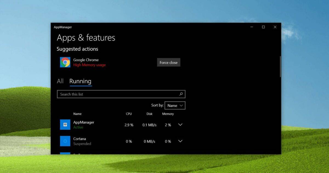Click the Memory column header
This screenshot has height=173, width=329.
168,114
